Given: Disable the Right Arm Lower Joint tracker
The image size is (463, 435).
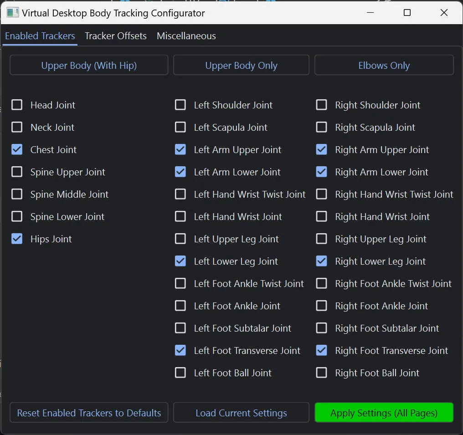Looking at the screenshot, I should [x=322, y=172].
